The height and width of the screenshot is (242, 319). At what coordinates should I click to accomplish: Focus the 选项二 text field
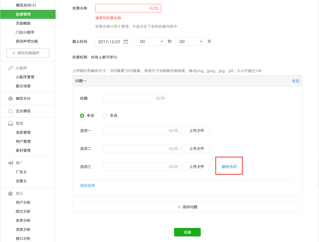tap(142, 149)
